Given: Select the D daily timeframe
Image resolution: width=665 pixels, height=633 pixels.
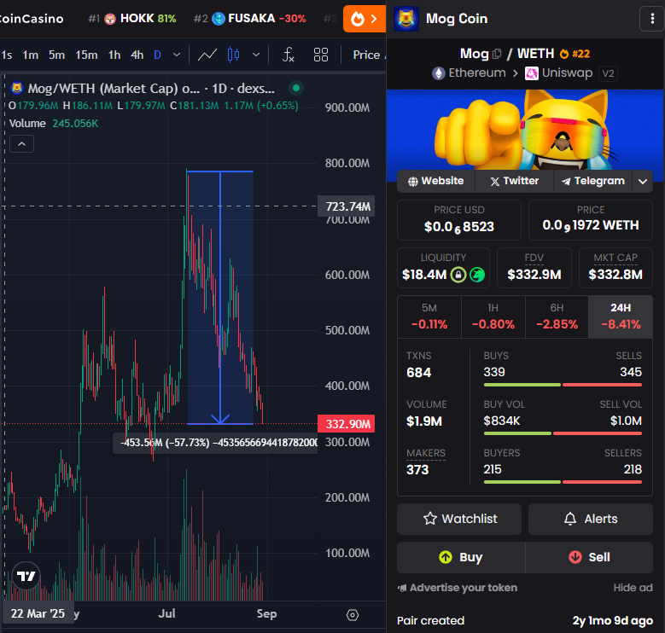Looking at the screenshot, I should tap(157, 55).
